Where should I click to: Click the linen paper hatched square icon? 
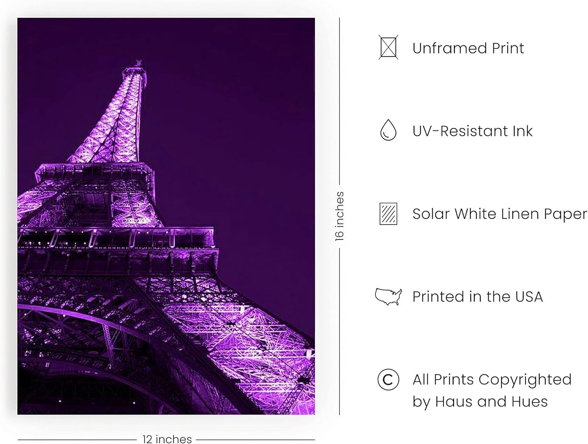pyautogui.click(x=388, y=214)
